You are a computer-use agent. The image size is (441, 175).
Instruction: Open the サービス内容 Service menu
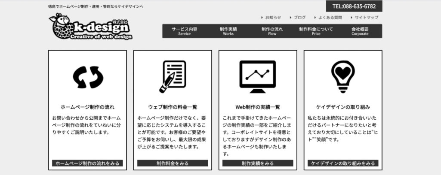(184, 31)
